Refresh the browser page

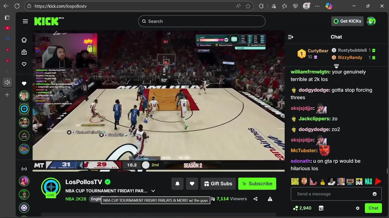coord(17,6)
